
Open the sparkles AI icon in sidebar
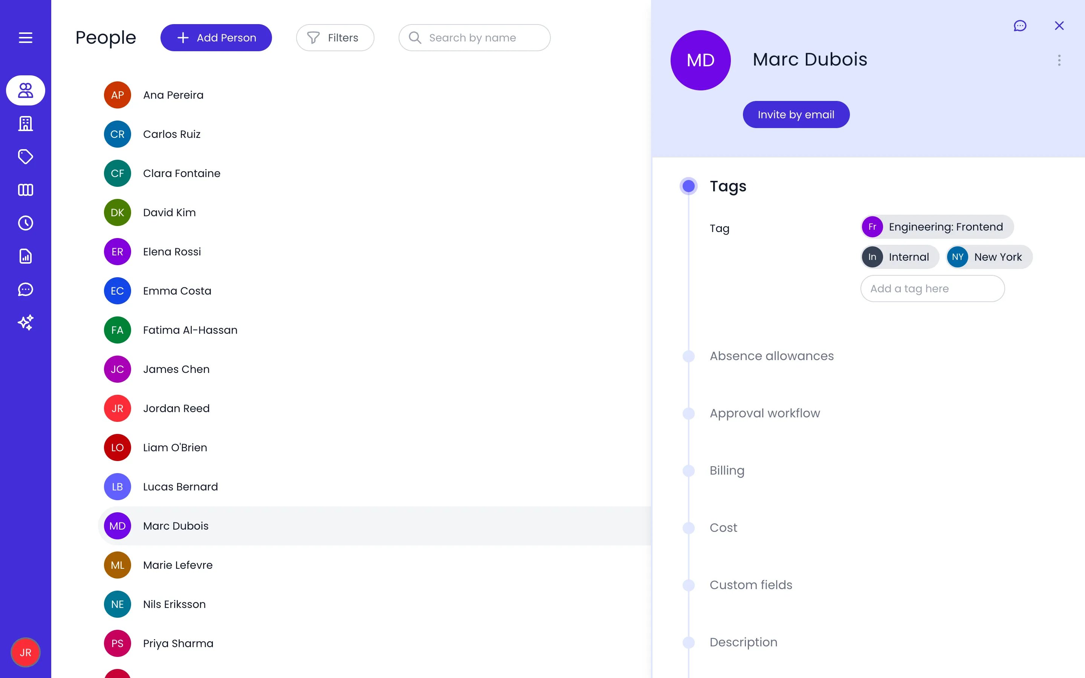coord(26,323)
